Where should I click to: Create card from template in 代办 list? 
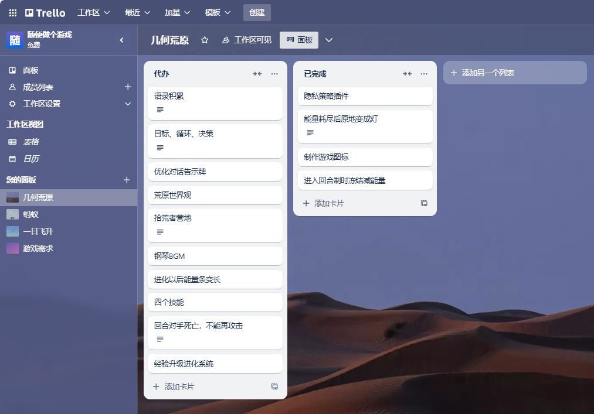[x=274, y=386]
